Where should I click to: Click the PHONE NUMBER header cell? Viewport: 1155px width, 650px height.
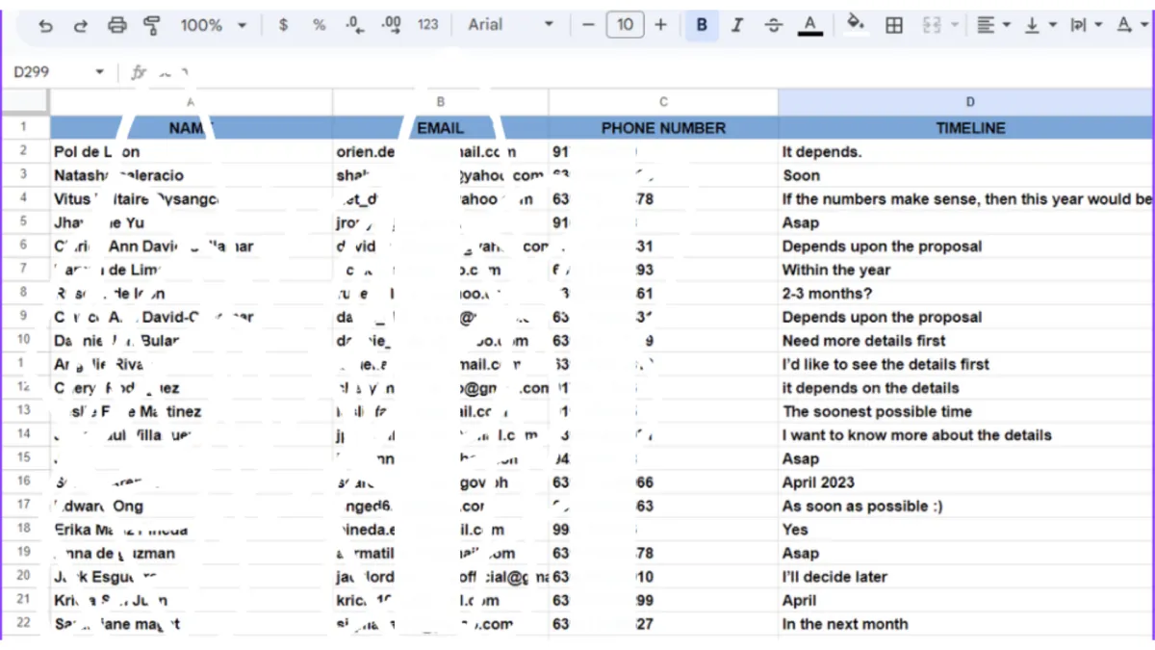click(x=663, y=127)
